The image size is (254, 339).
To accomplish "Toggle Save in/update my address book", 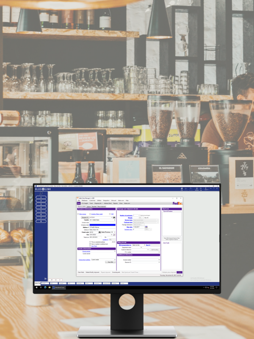I will (90, 244).
